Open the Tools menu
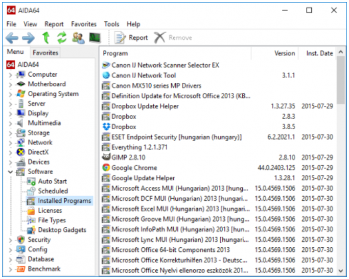 (111, 24)
